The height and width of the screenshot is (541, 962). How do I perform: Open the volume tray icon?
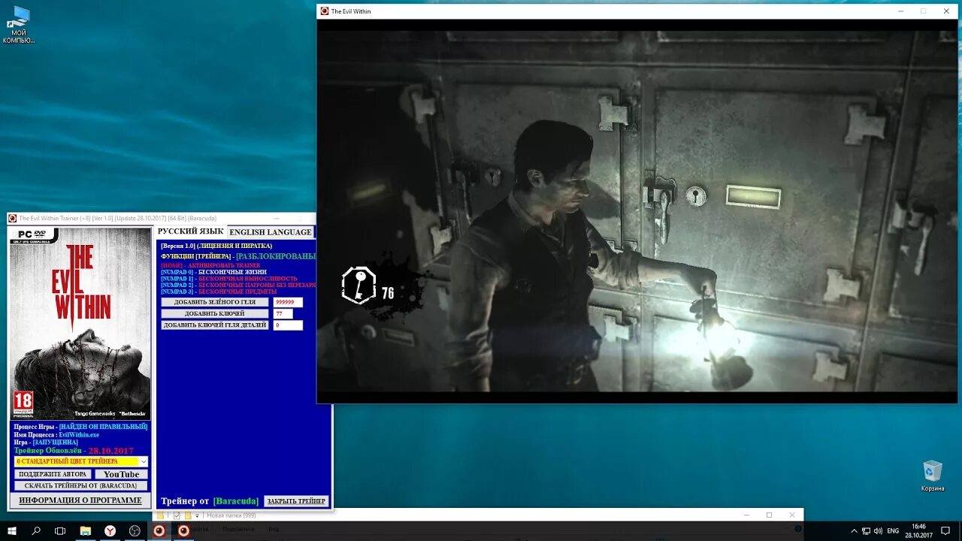879,531
